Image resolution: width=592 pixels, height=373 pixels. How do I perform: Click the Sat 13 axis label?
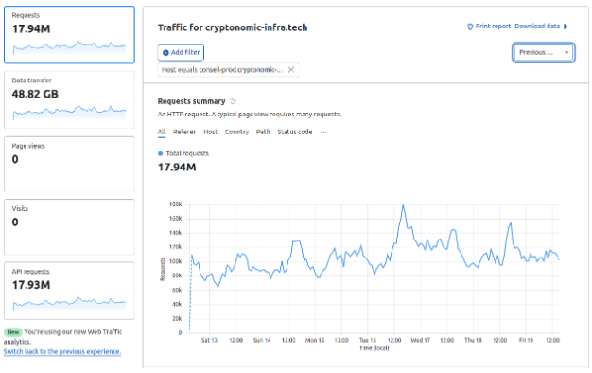click(x=209, y=340)
